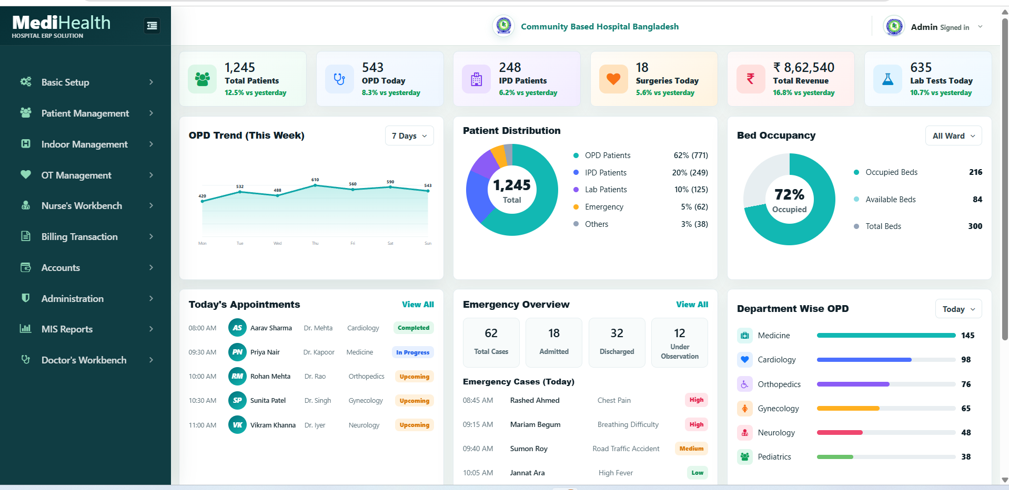Click the Cardiology OPD progress bar

click(886, 360)
